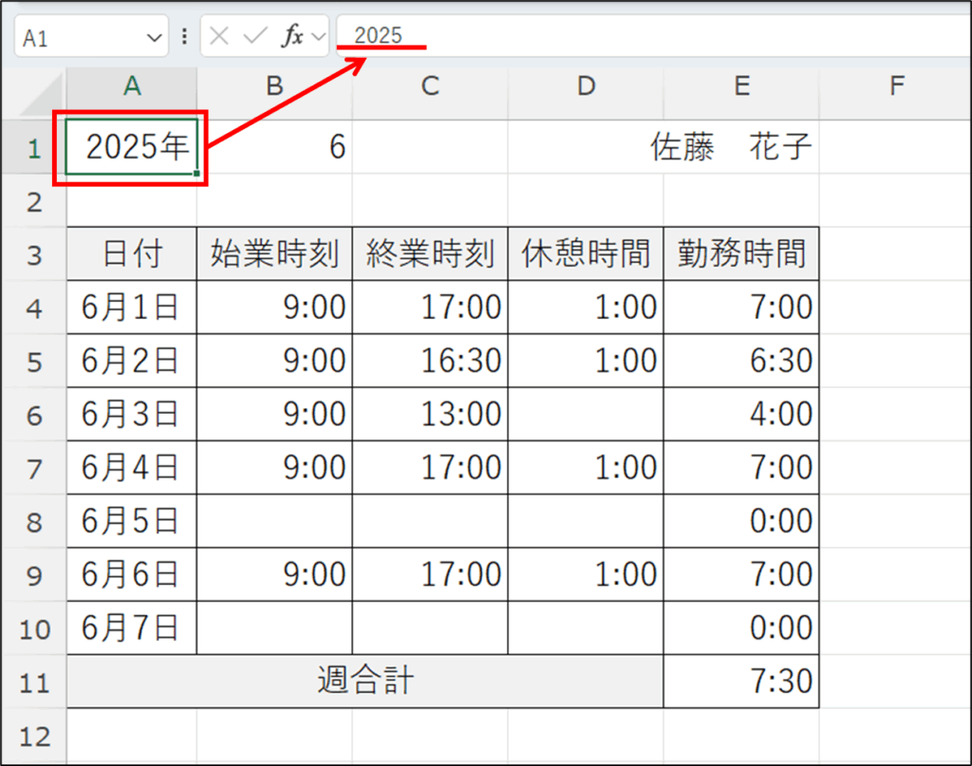Click the Insert Function fx icon
The image size is (972, 766).
(291, 37)
